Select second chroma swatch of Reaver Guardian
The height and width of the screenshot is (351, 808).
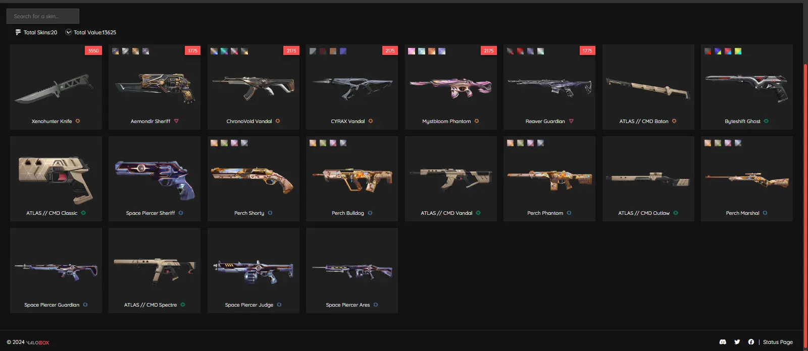point(520,51)
